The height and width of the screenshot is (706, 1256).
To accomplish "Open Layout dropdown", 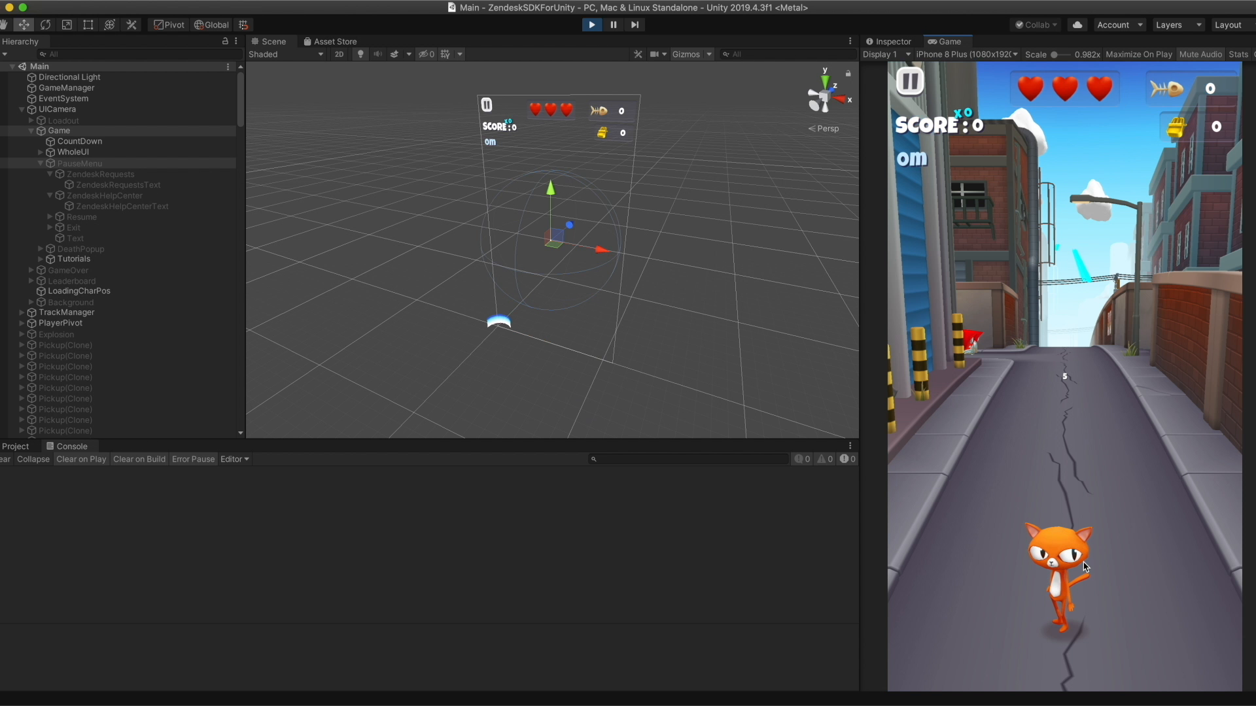I will (1232, 25).
